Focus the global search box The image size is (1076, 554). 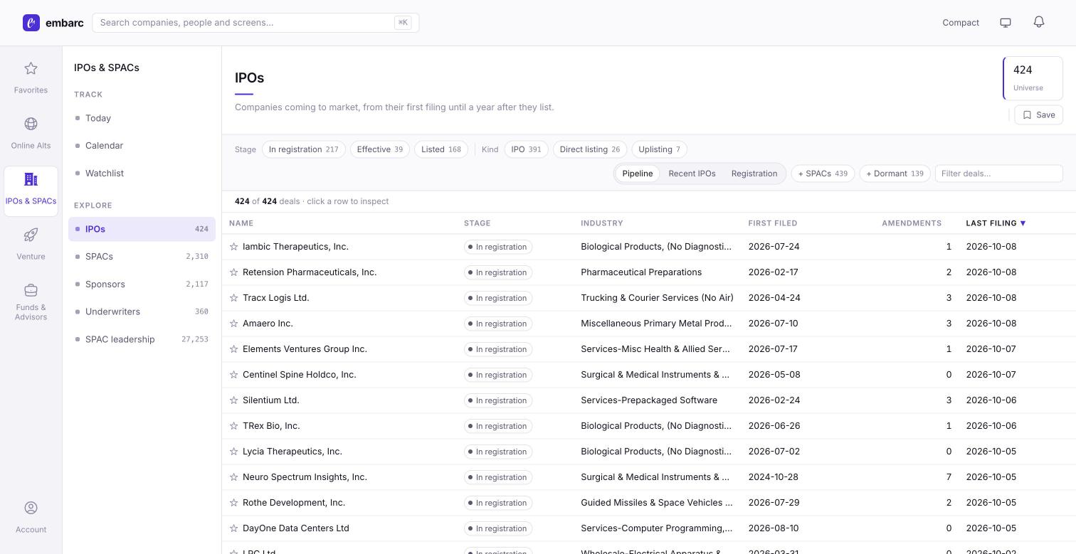point(255,23)
